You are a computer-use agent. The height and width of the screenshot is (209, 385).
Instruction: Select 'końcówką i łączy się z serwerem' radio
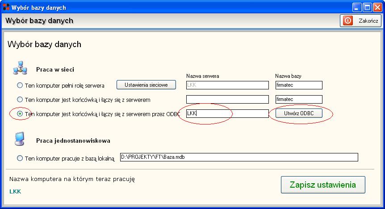pyautogui.click(x=20, y=100)
